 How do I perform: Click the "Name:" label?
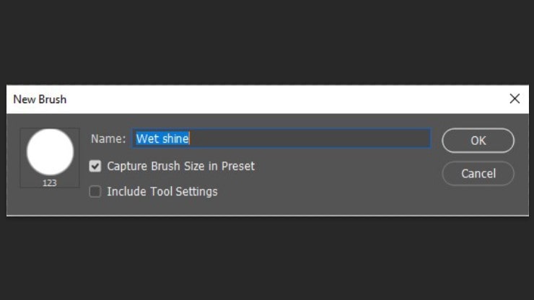(x=109, y=138)
